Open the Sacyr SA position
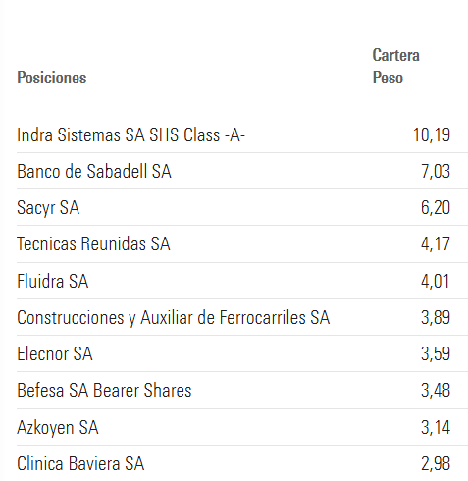Viewport: 468px width, 481px height. pyautogui.click(x=48, y=208)
